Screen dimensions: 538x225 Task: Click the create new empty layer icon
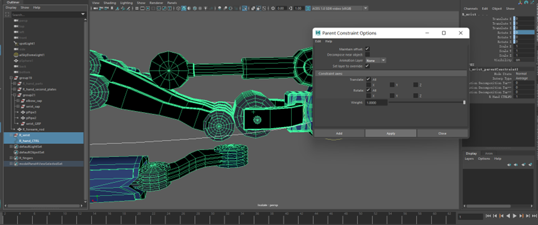(523, 164)
